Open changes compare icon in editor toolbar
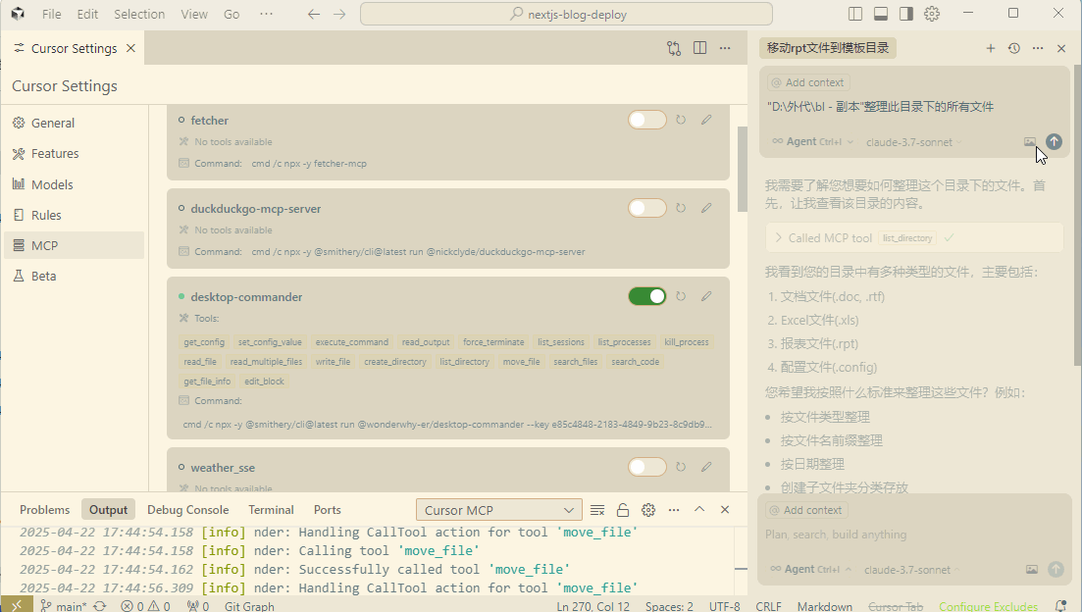The width and height of the screenshot is (1082, 612). (674, 48)
